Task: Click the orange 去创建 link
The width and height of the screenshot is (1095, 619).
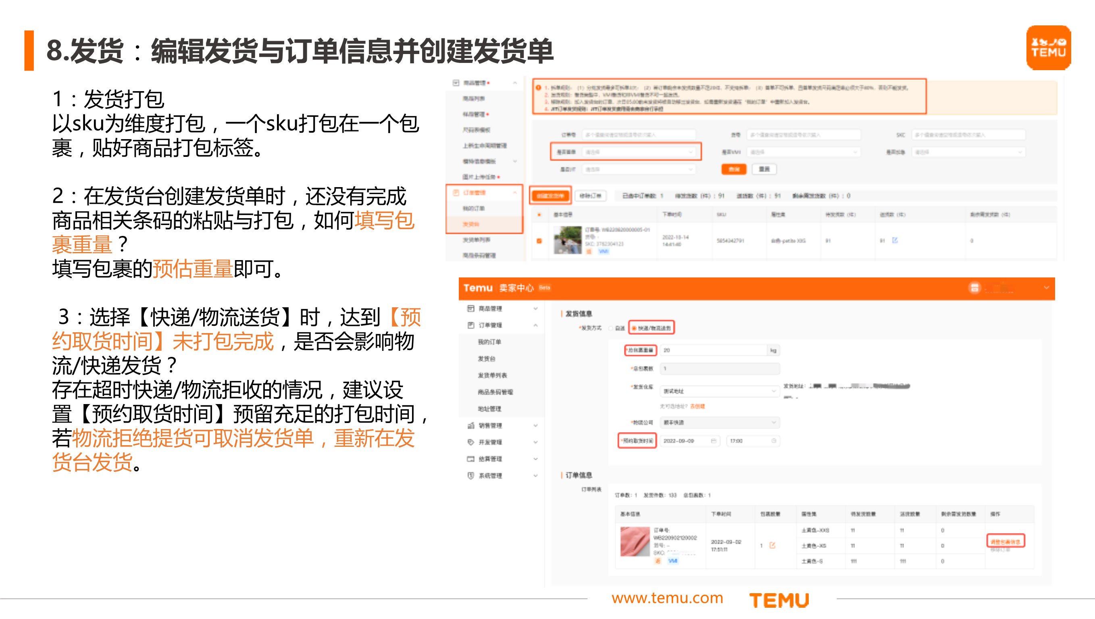Action: click(x=697, y=406)
